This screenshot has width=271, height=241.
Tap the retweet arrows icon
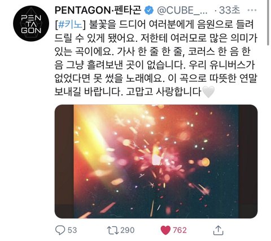(113, 230)
